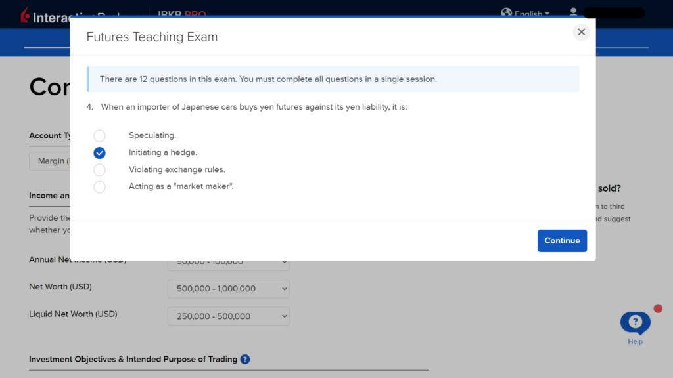673x378 pixels.
Task: Click the Investment Objectives question mark icon
Action: point(244,359)
